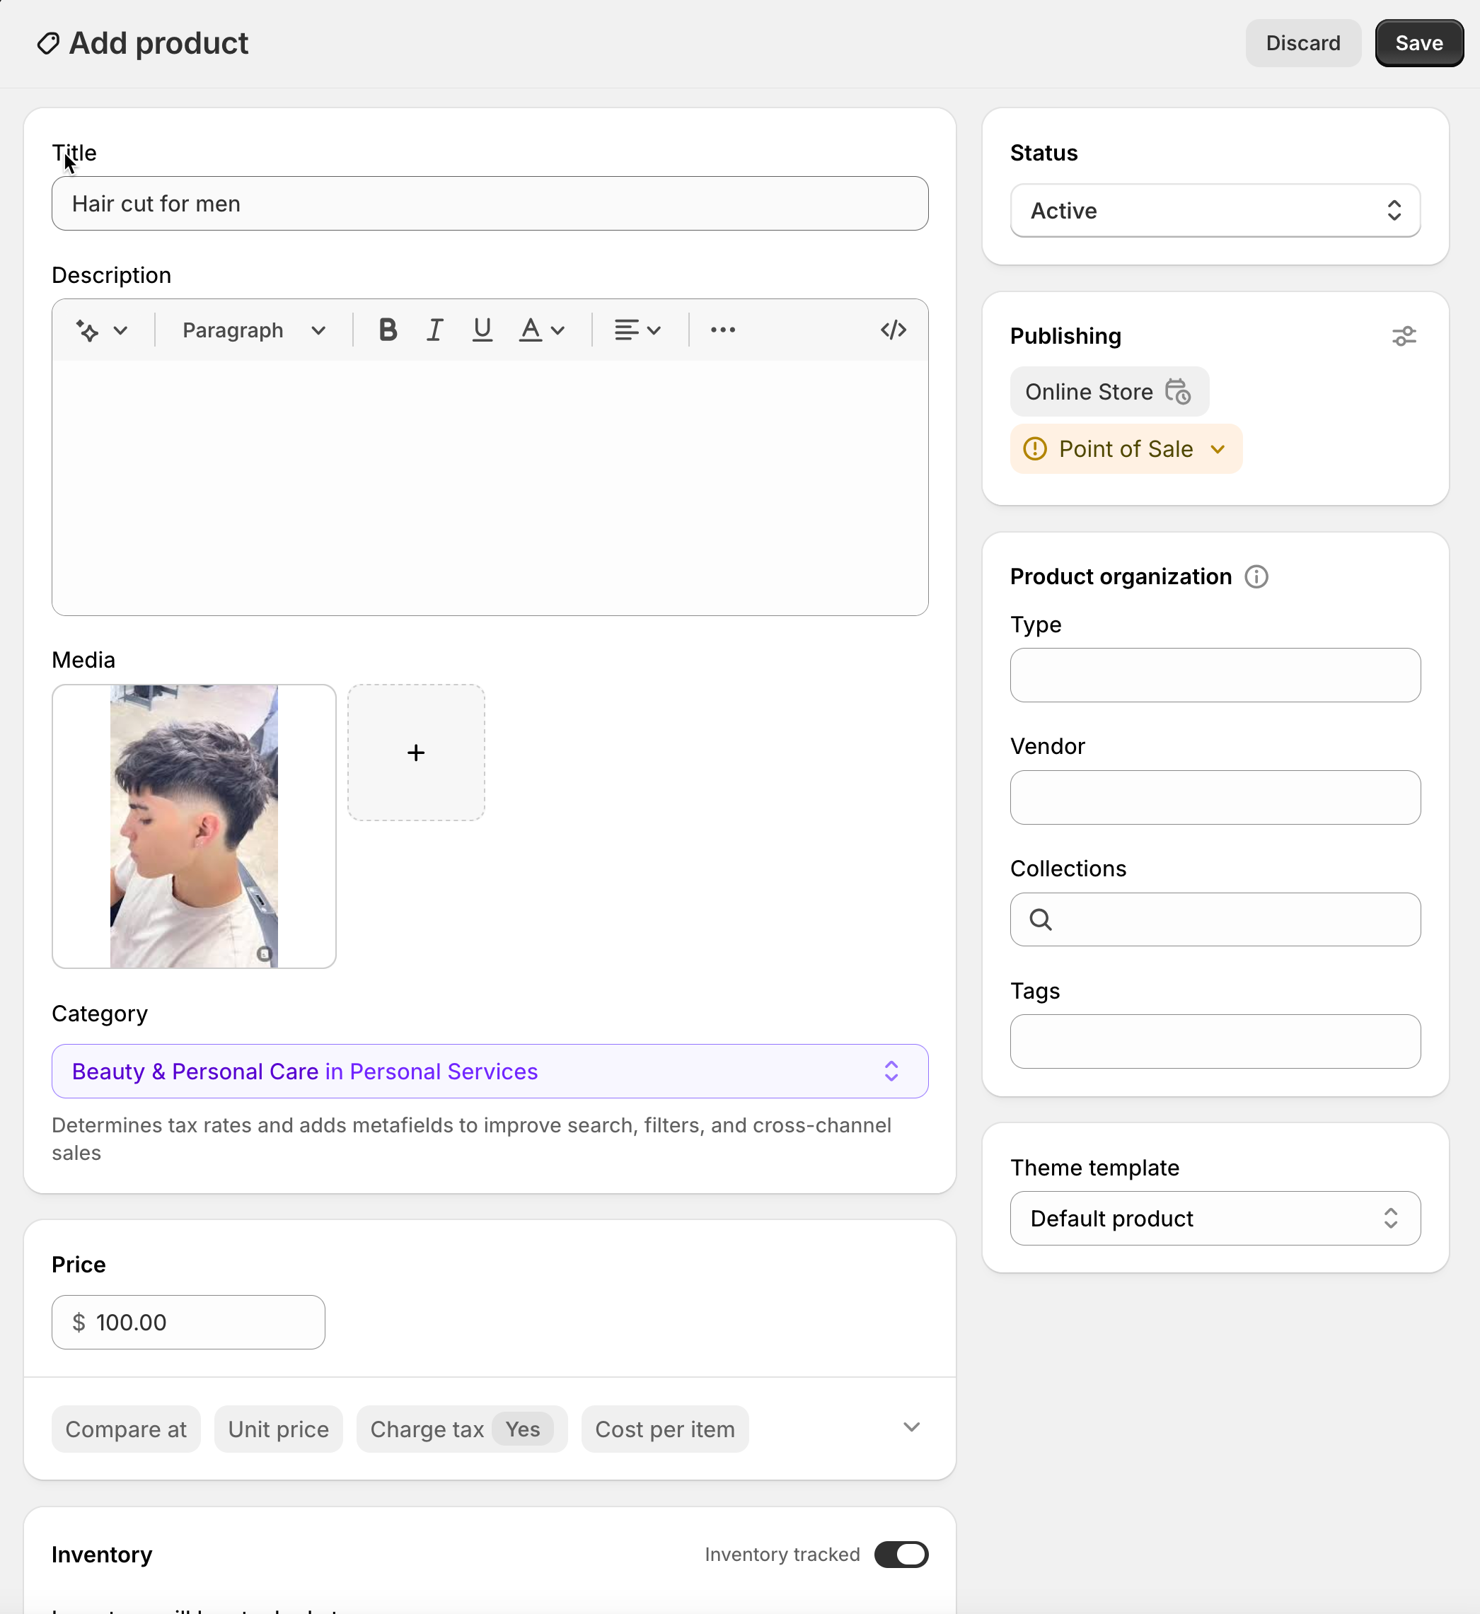Viewport: 1480px width, 1614px height.
Task: Click Product organization info icon
Action: pyautogui.click(x=1256, y=576)
